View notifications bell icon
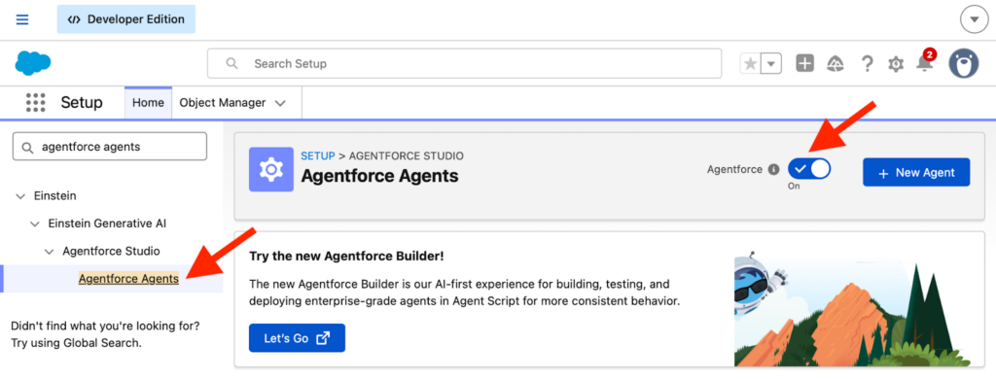Viewport: 996px width, 379px height. click(x=925, y=63)
